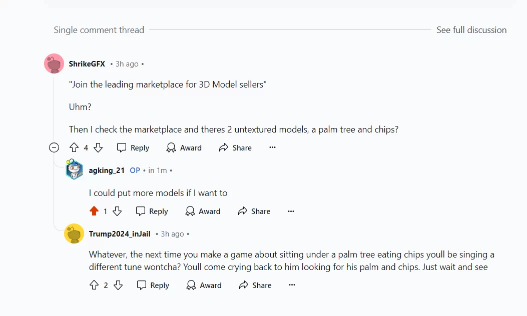Open more options on ShrikeGFX's comment
Viewport: 527px width, 316px height.
coord(273,147)
